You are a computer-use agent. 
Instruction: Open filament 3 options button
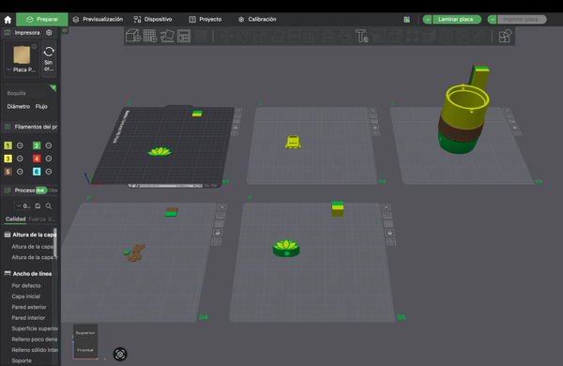coord(20,159)
